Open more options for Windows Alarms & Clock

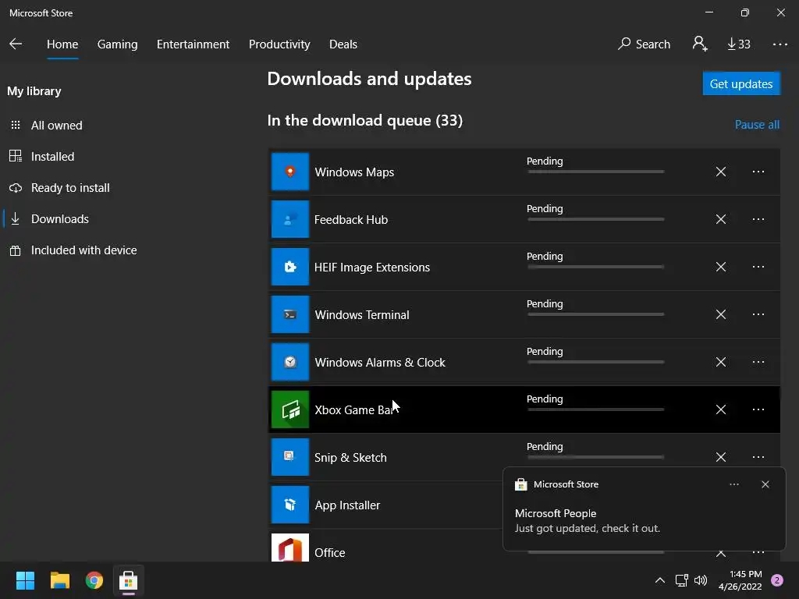click(758, 362)
